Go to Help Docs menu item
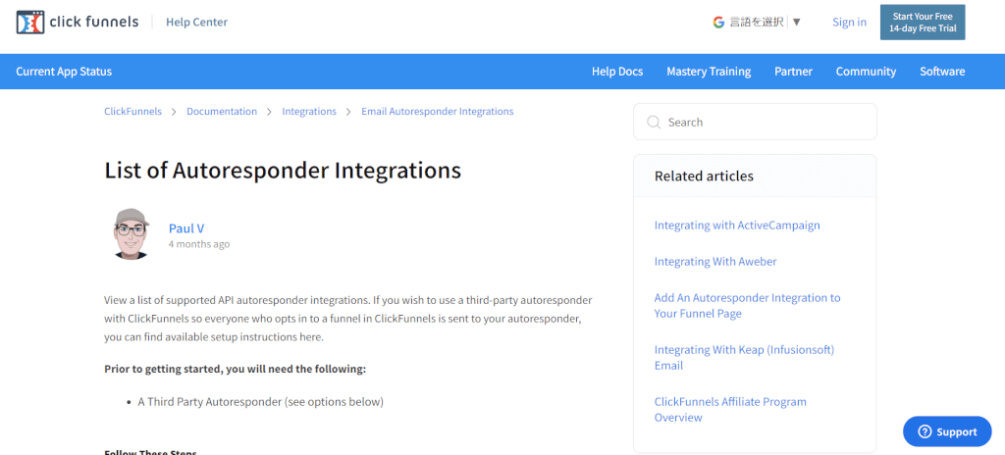The image size is (1005, 455). pos(617,72)
